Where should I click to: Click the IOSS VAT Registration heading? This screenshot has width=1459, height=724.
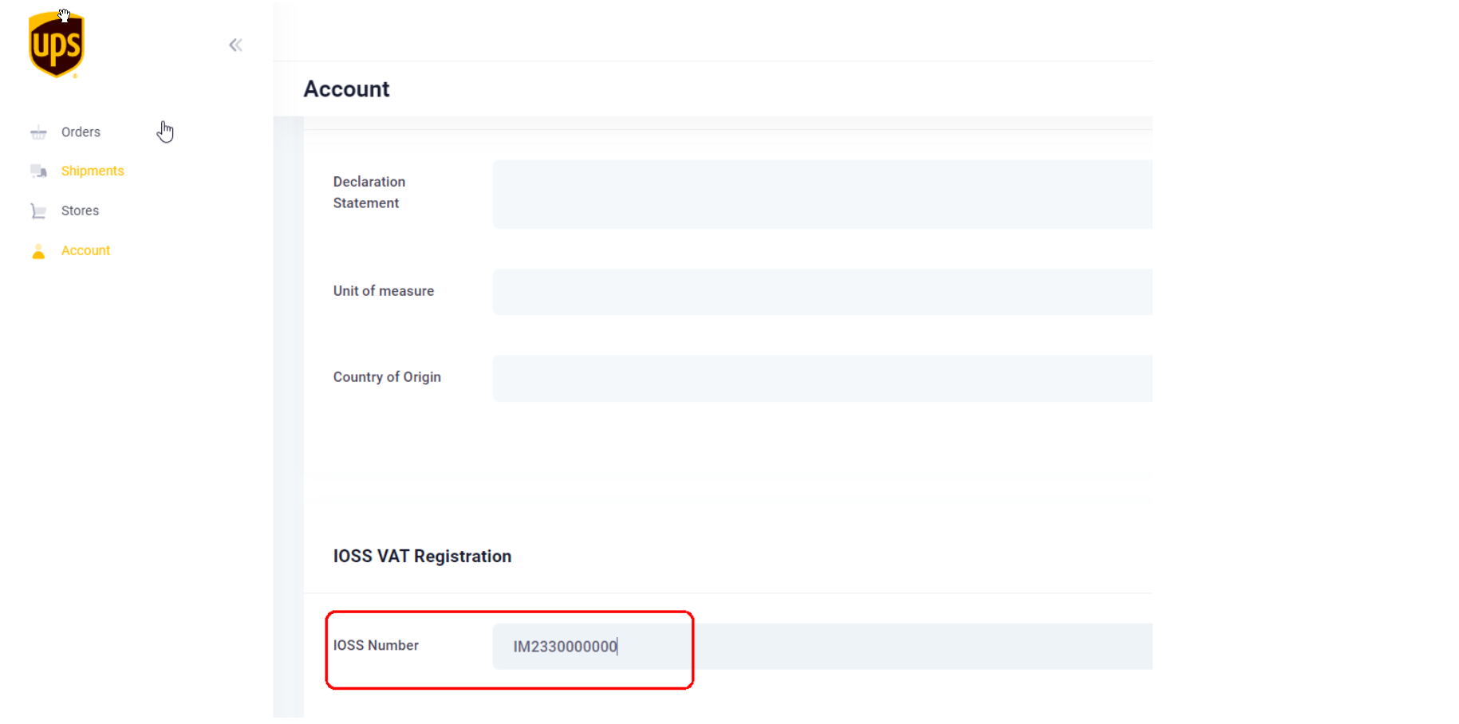click(422, 557)
